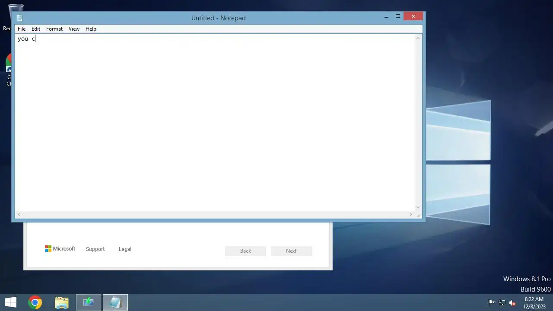
Task: Open the Legal link in setup window
Action: click(125, 249)
